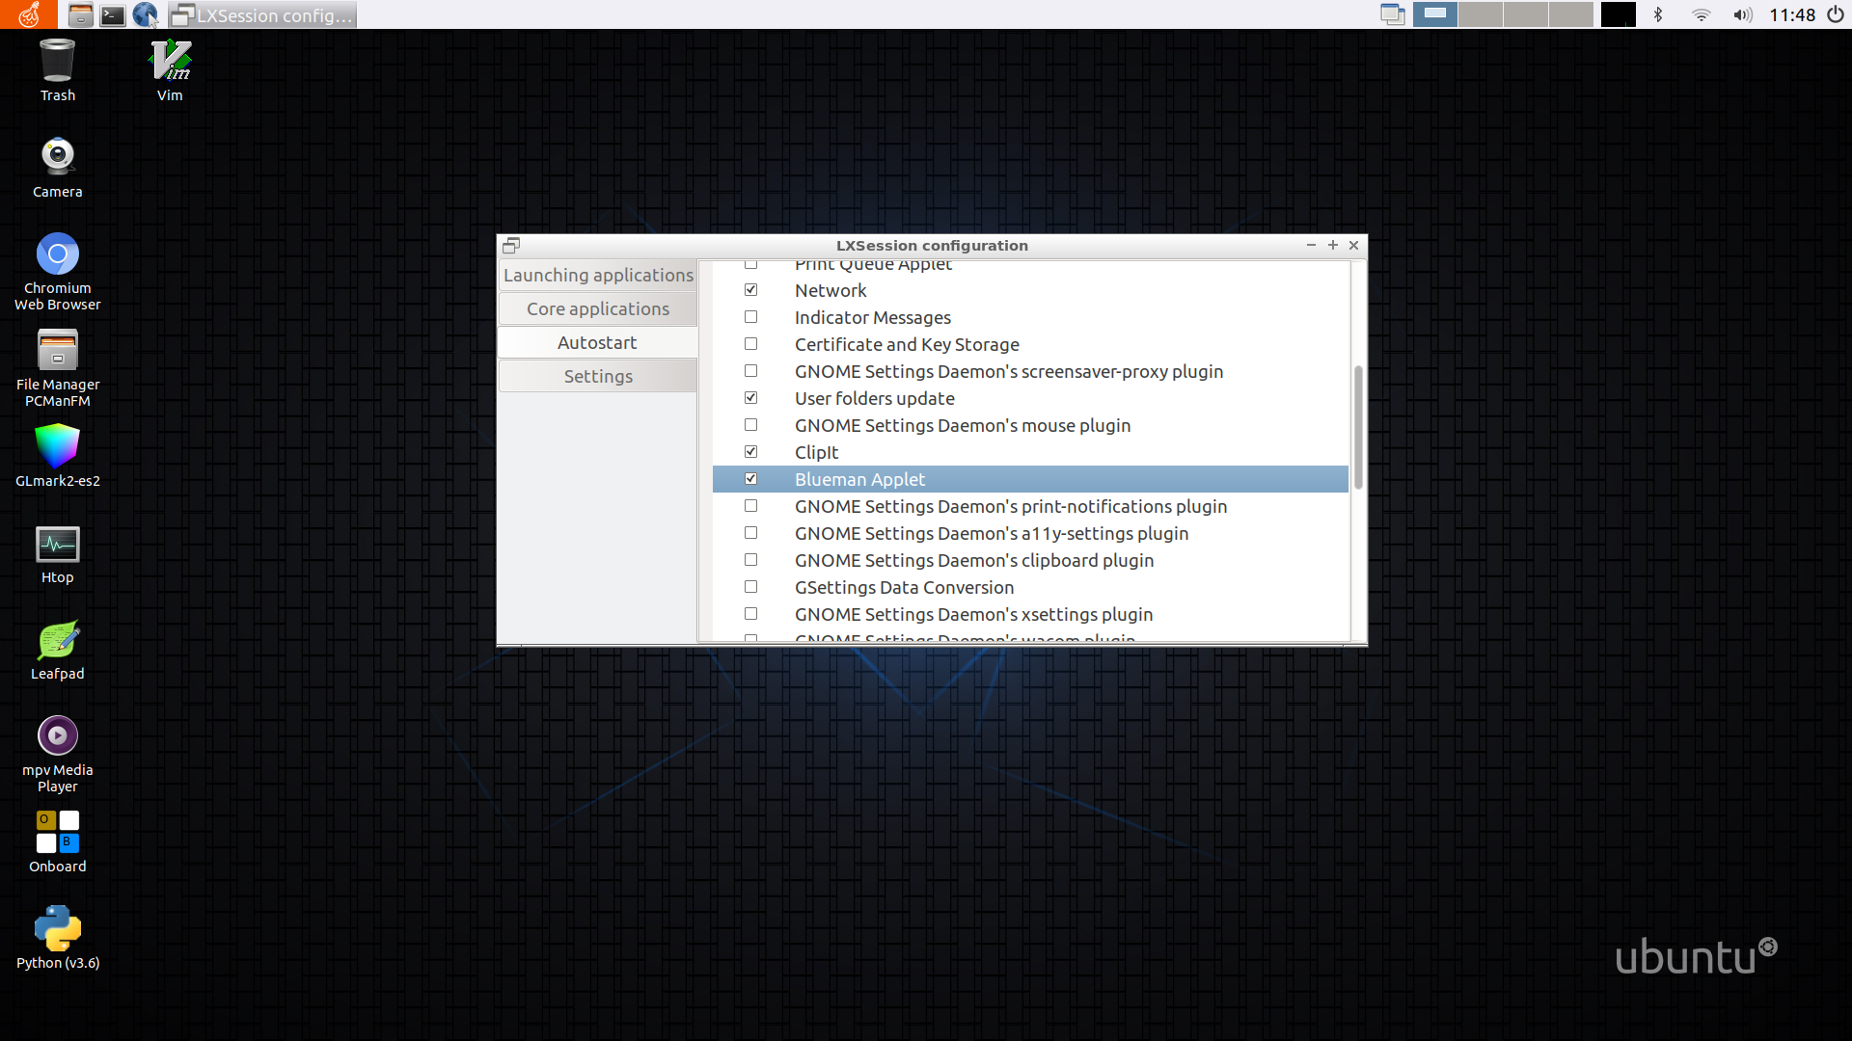Select the Htop desktop icon
Screen dimensions: 1852x1041
(x=58, y=554)
